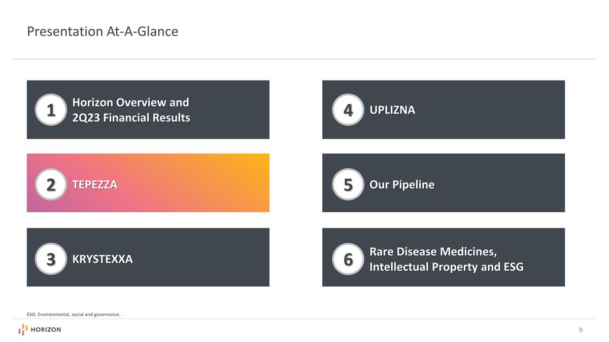This screenshot has height=342, width=609.
Task: Click the divider line below the title
Action: (x=304, y=59)
